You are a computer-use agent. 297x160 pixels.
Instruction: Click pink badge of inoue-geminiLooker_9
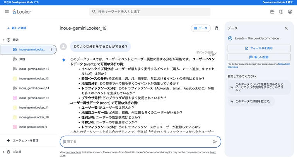pyautogui.click(x=15, y=127)
